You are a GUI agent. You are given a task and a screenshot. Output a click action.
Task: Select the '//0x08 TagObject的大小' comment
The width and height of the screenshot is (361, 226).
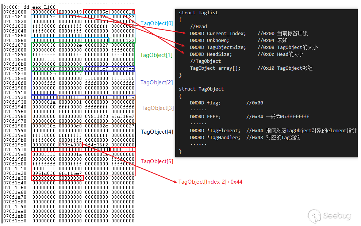tap(288, 47)
